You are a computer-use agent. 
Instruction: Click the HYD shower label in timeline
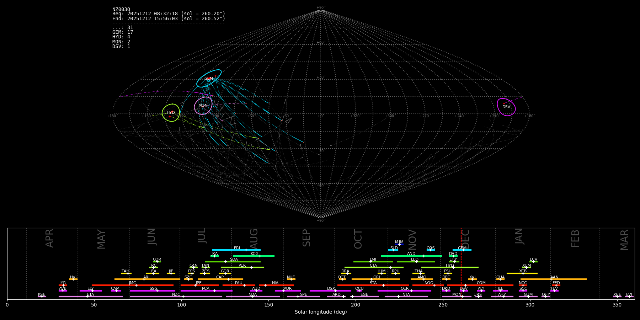click(450, 266)
